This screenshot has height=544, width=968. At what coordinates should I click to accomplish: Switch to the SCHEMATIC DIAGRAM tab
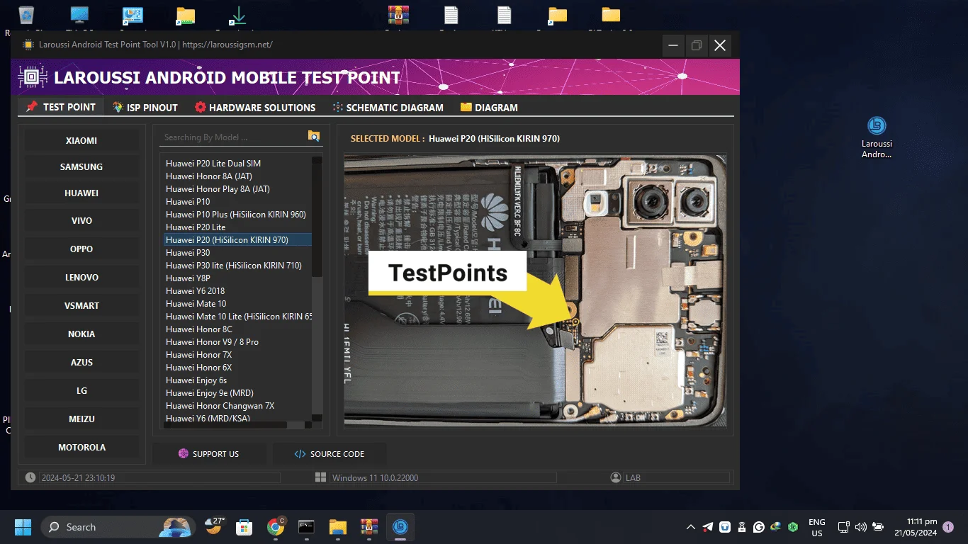click(x=388, y=108)
